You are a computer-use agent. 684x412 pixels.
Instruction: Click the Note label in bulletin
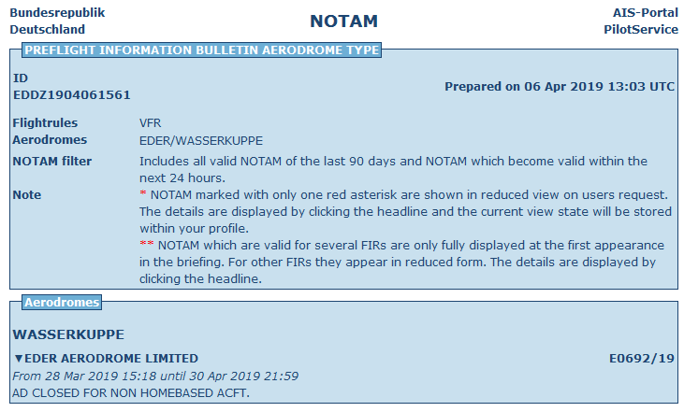tap(27, 194)
